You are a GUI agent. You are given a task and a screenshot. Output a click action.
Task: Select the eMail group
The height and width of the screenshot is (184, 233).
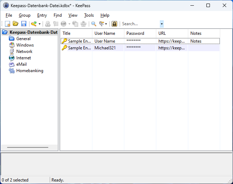coord(21,64)
